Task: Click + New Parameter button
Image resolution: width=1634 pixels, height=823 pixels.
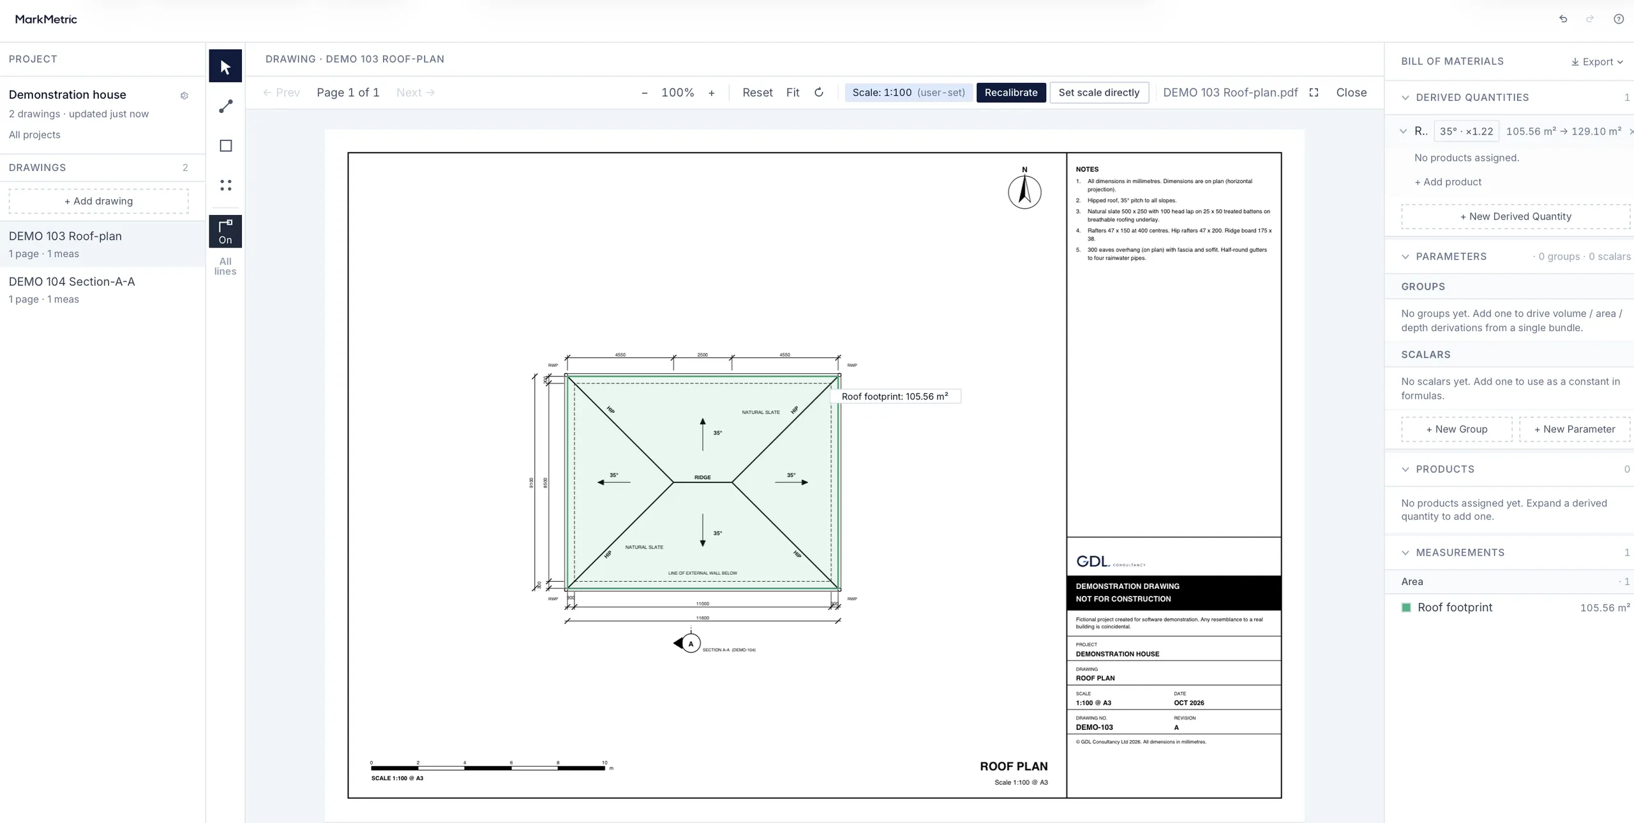Action: click(1575, 429)
